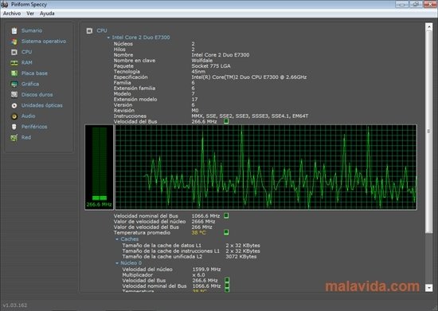This screenshot has width=438, height=311.
Task: Click the Audio speaker icon
Action: 14,116
